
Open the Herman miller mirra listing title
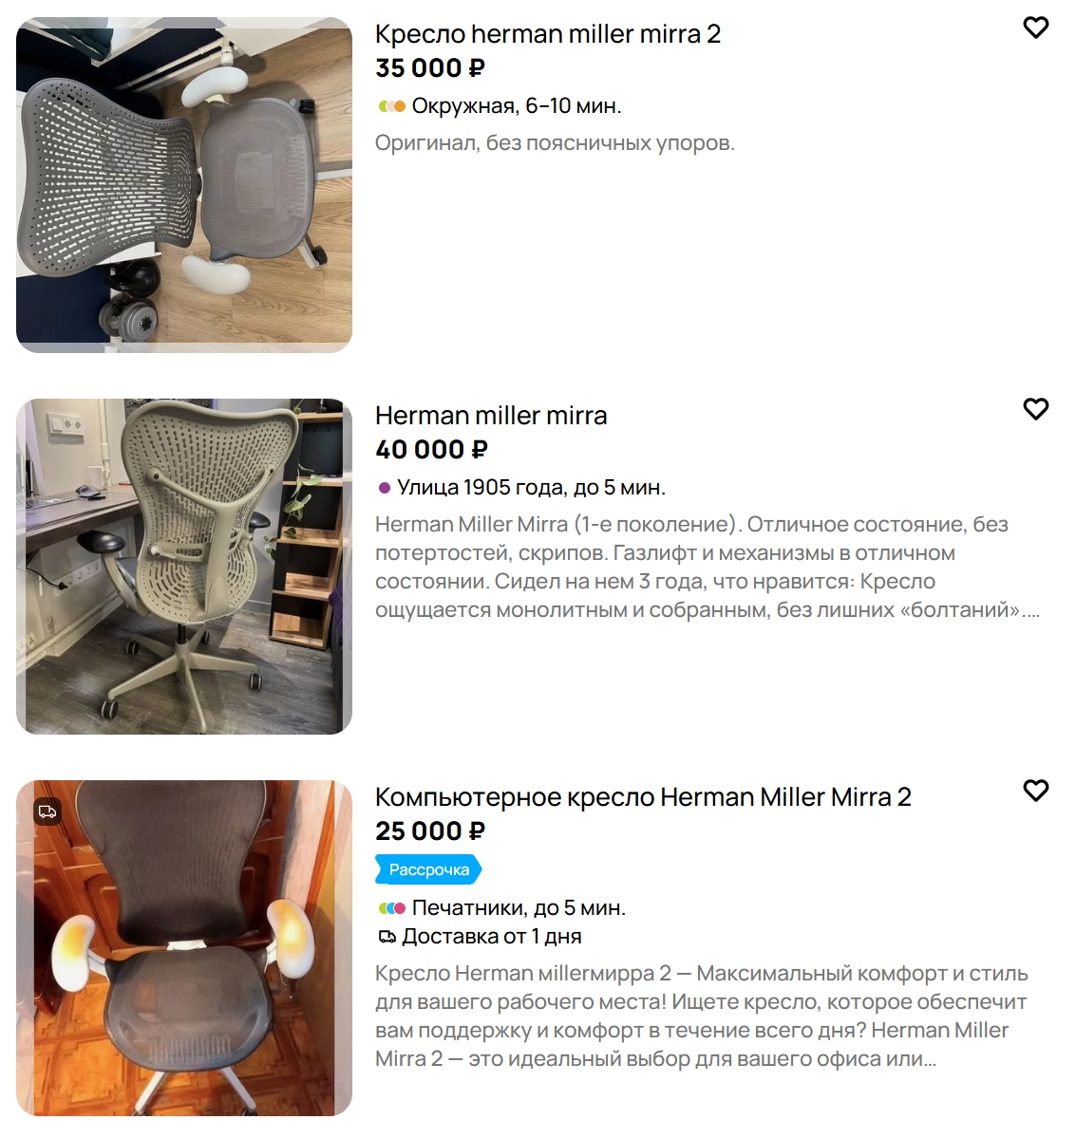(x=491, y=416)
